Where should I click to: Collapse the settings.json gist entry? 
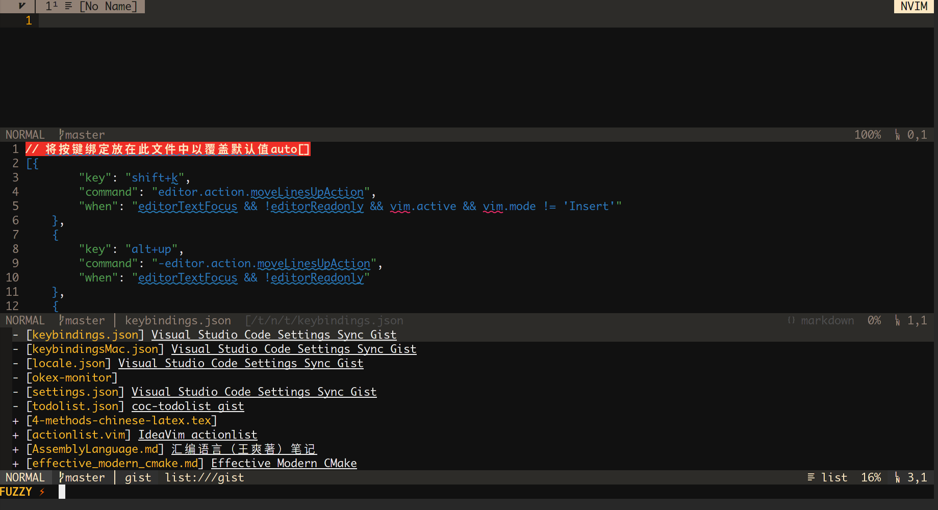pos(15,392)
